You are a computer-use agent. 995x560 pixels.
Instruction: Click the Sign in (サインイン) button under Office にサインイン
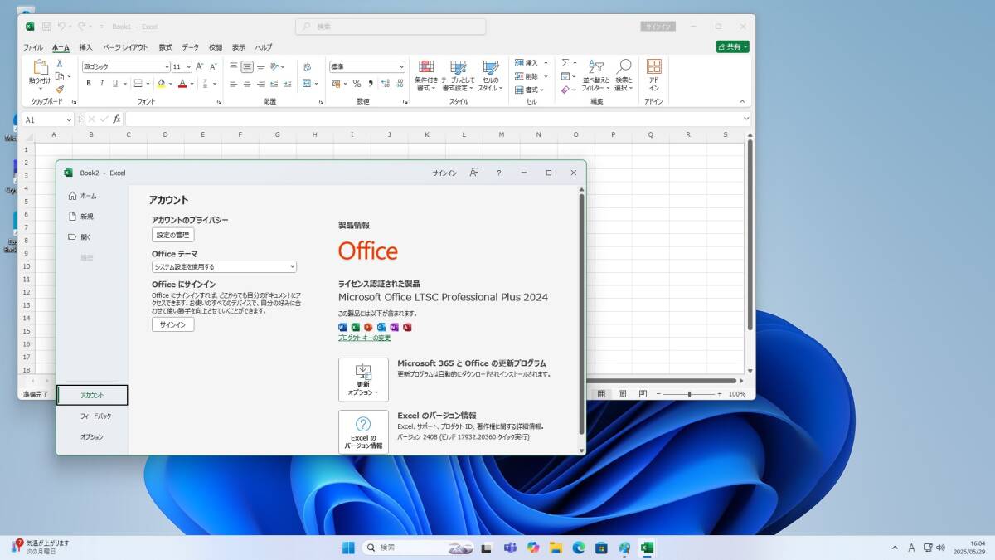click(172, 324)
